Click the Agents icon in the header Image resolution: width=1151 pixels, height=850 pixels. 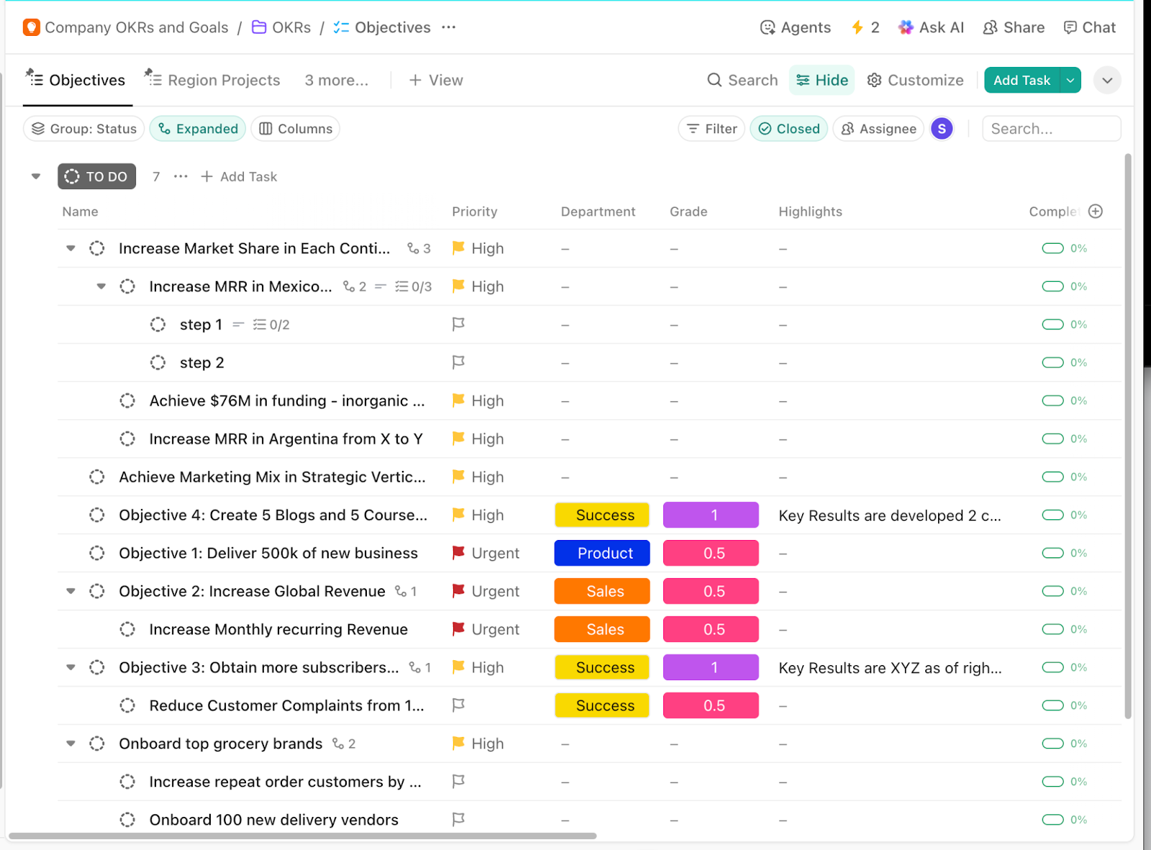tap(766, 27)
